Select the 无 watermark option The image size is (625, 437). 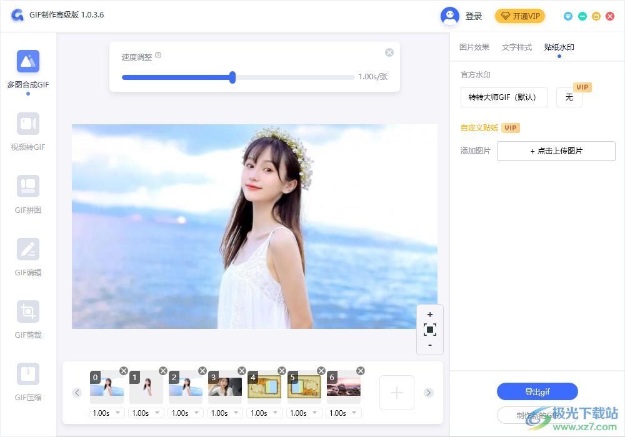(569, 97)
